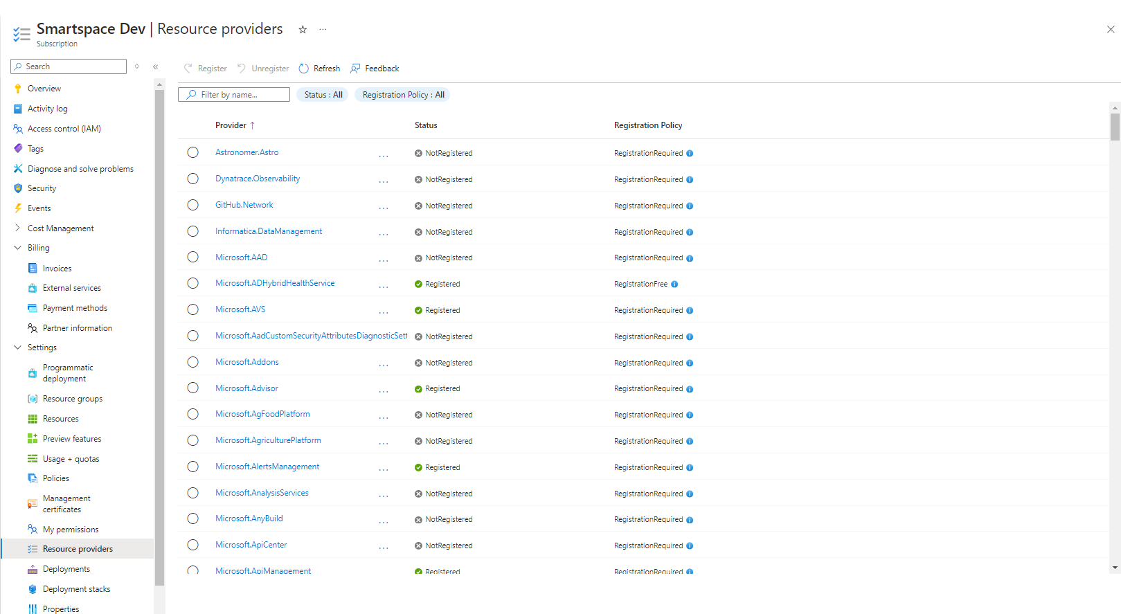This screenshot has width=1121, height=614.
Task: Open more options ellipsis for GitHub.Network
Action: click(384, 206)
